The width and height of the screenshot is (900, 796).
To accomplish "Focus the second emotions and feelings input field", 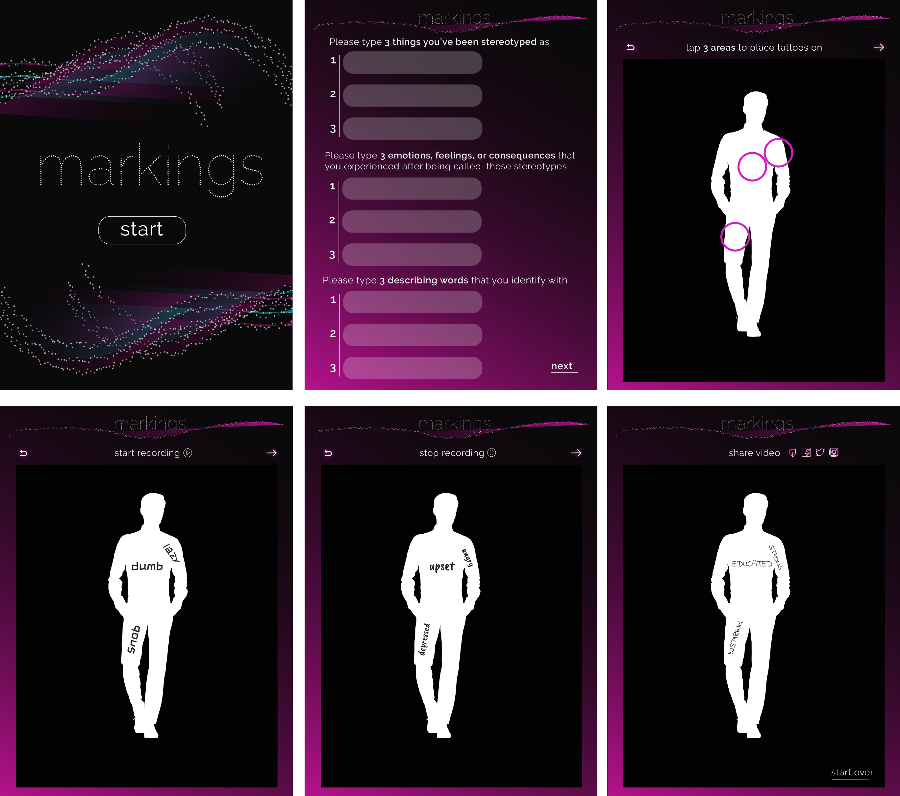I will pyautogui.click(x=412, y=221).
